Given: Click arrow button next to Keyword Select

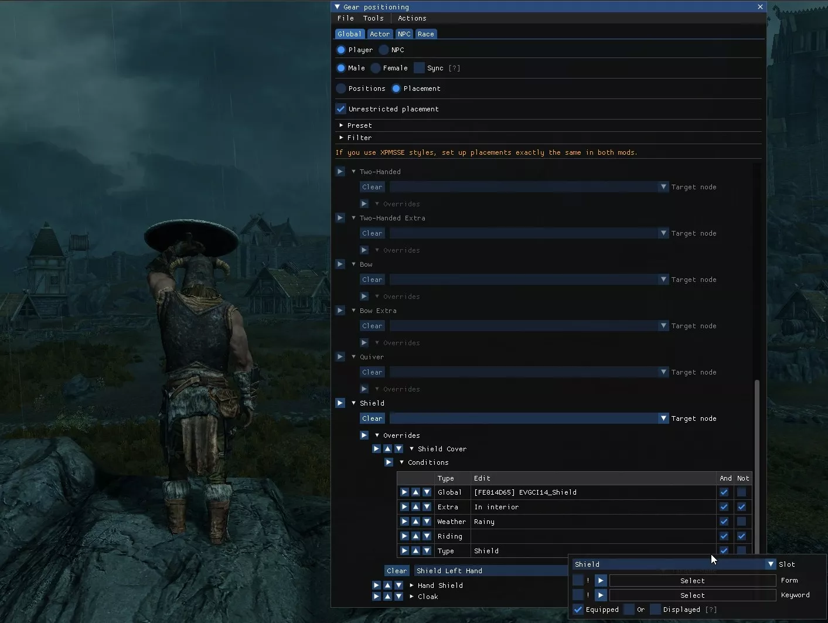Looking at the screenshot, I should tap(601, 595).
